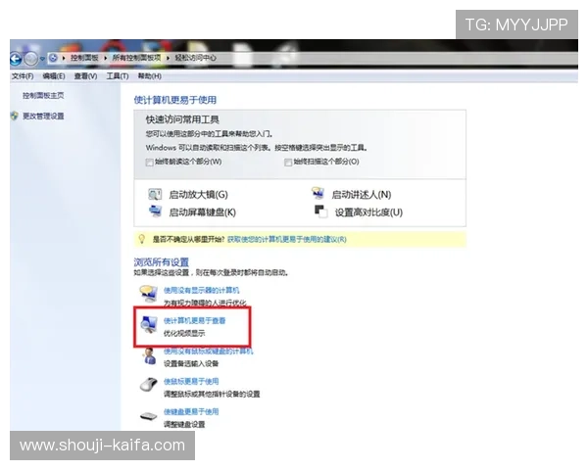Open 使鼠标更易于使用 link
The height and width of the screenshot is (470, 588).
(191, 382)
